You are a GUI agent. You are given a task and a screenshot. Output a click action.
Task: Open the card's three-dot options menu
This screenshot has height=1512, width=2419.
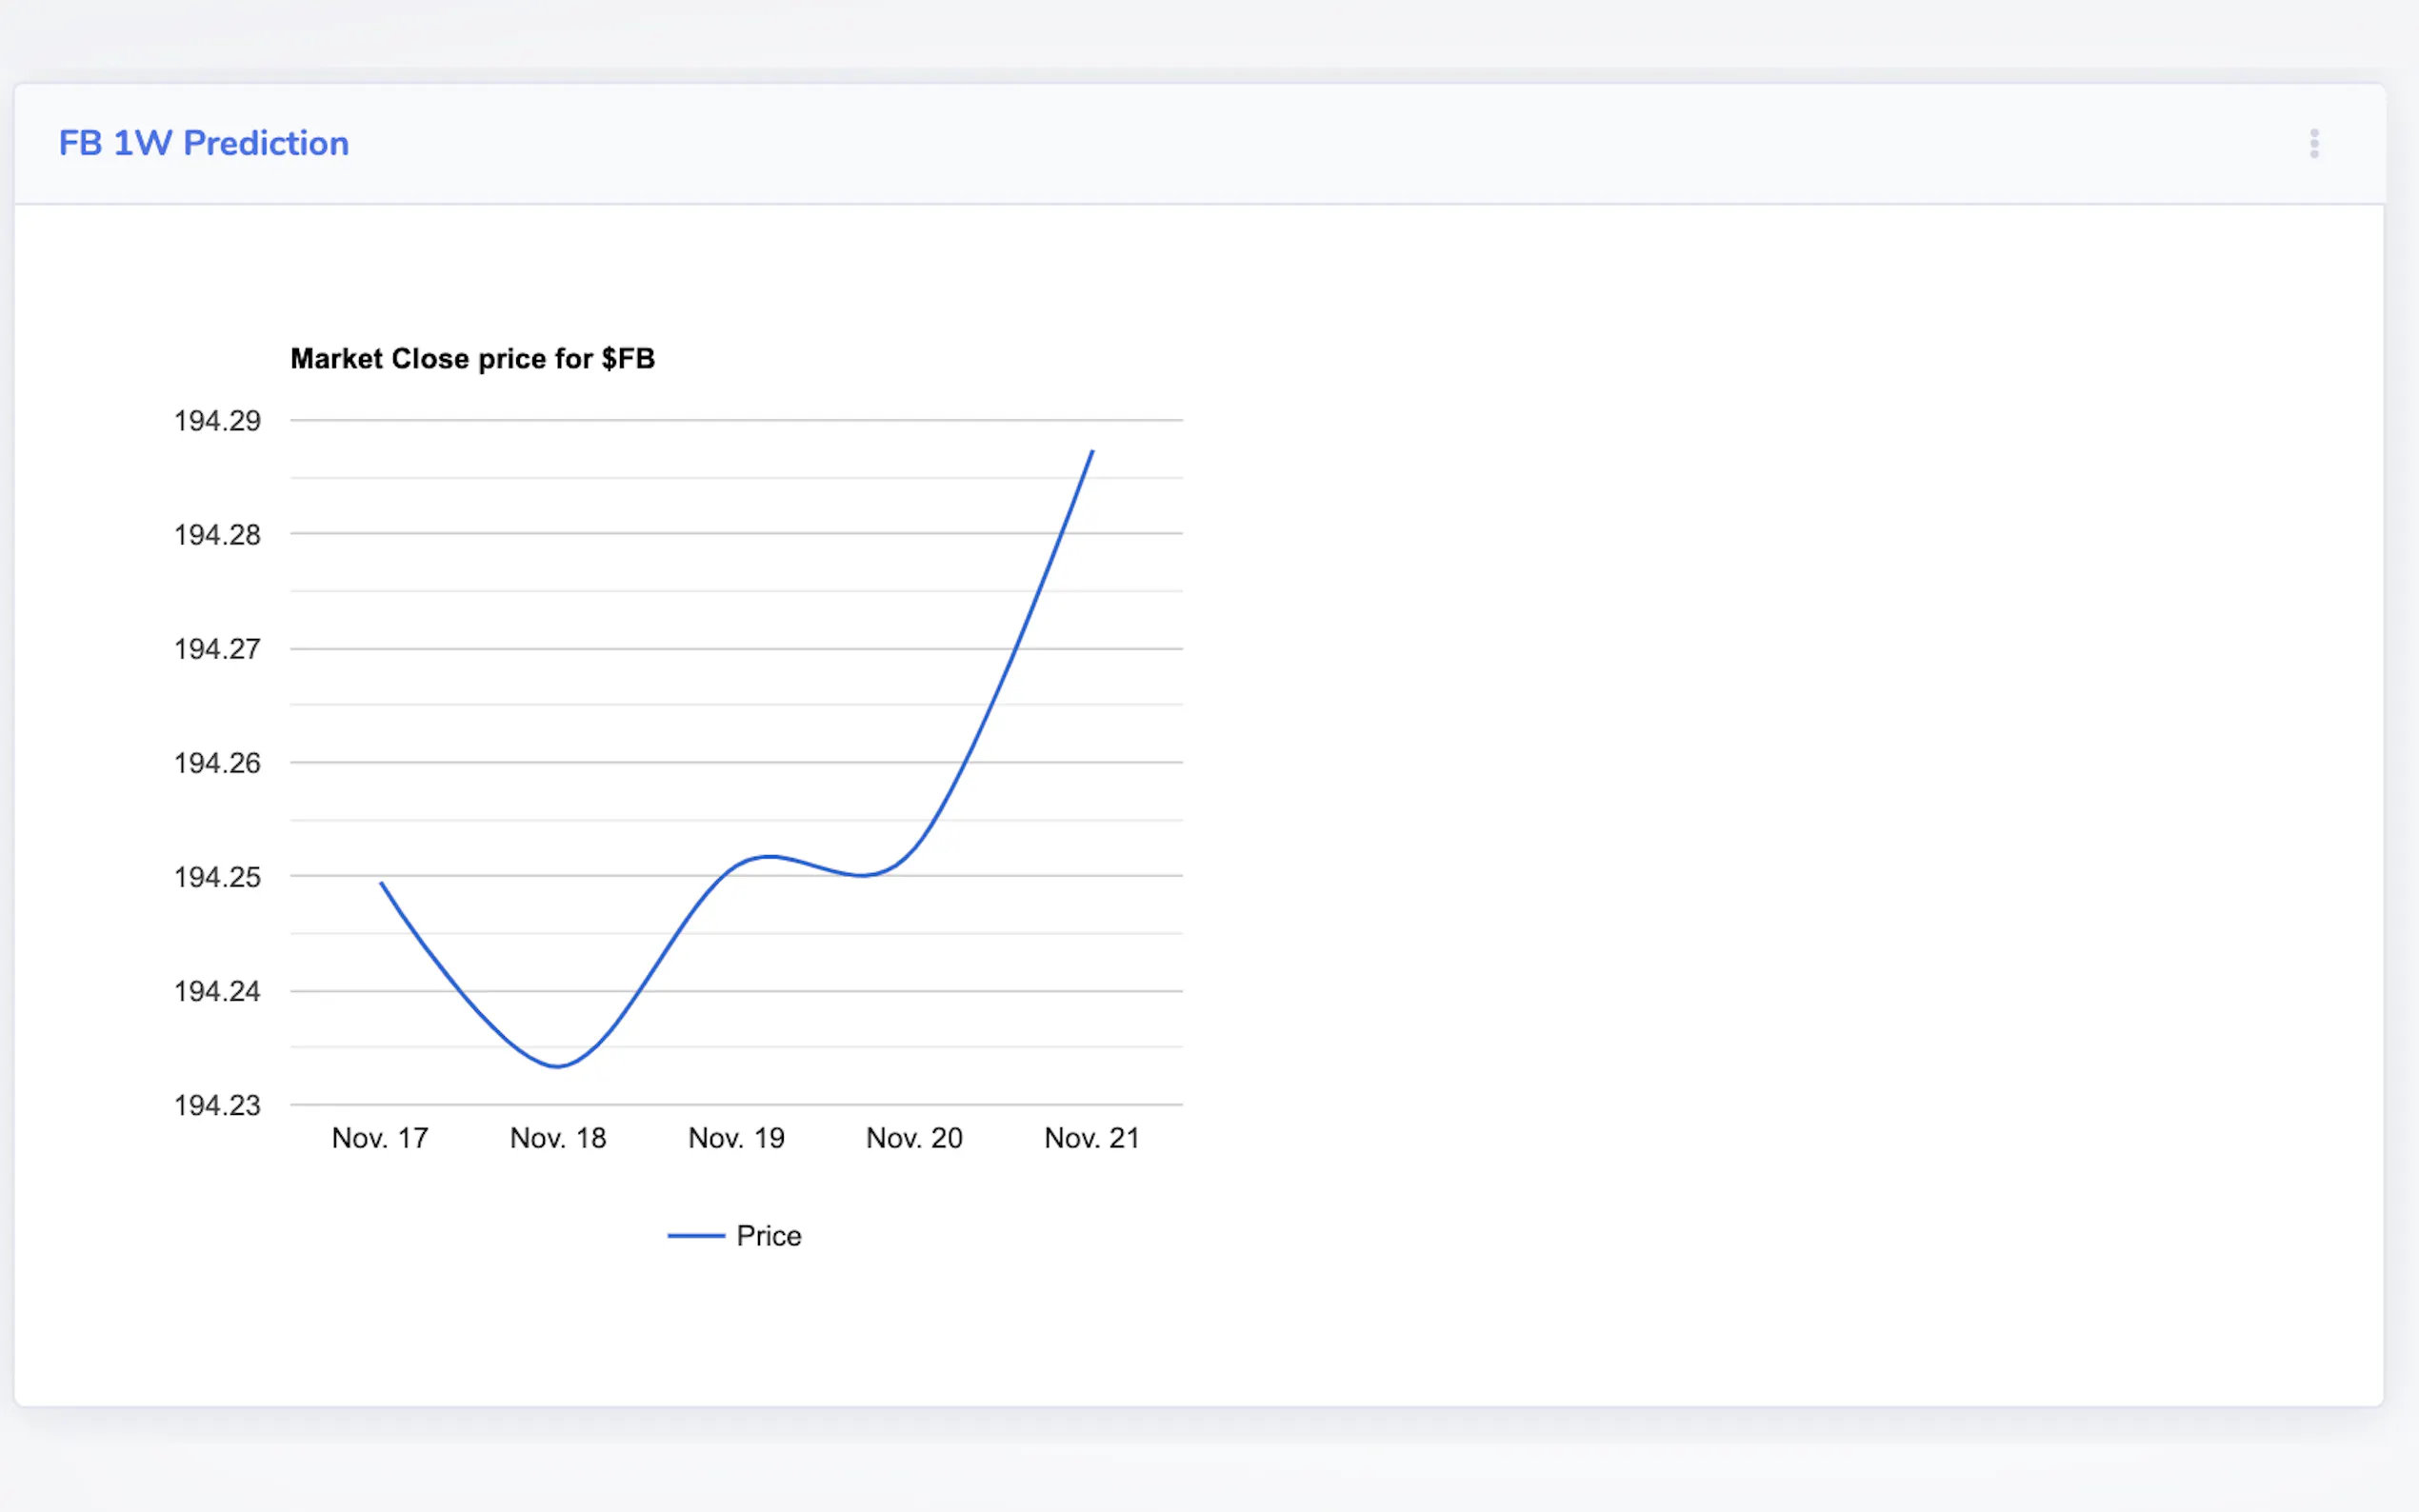[2313, 144]
